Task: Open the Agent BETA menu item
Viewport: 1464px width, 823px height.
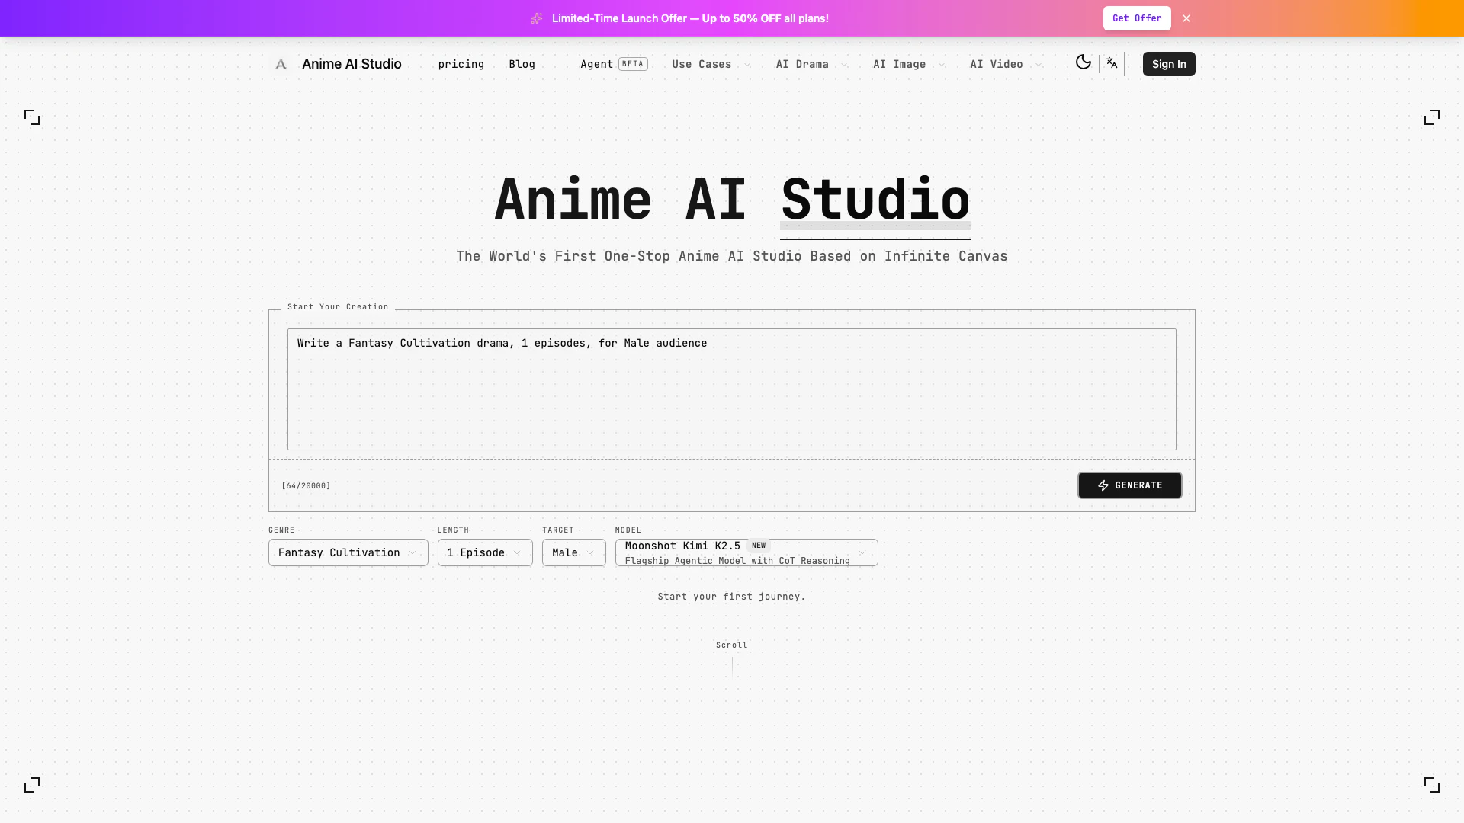Action: 613,64
